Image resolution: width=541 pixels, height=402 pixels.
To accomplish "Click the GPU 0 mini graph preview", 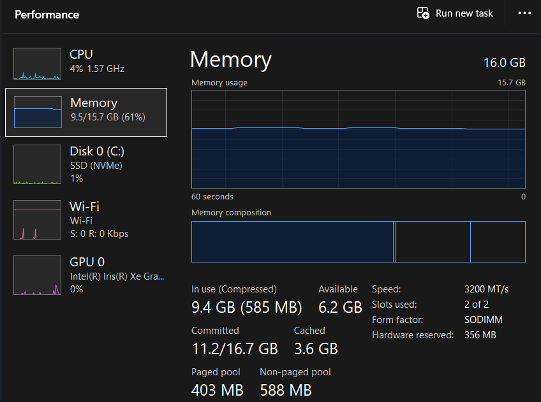I will click(37, 275).
